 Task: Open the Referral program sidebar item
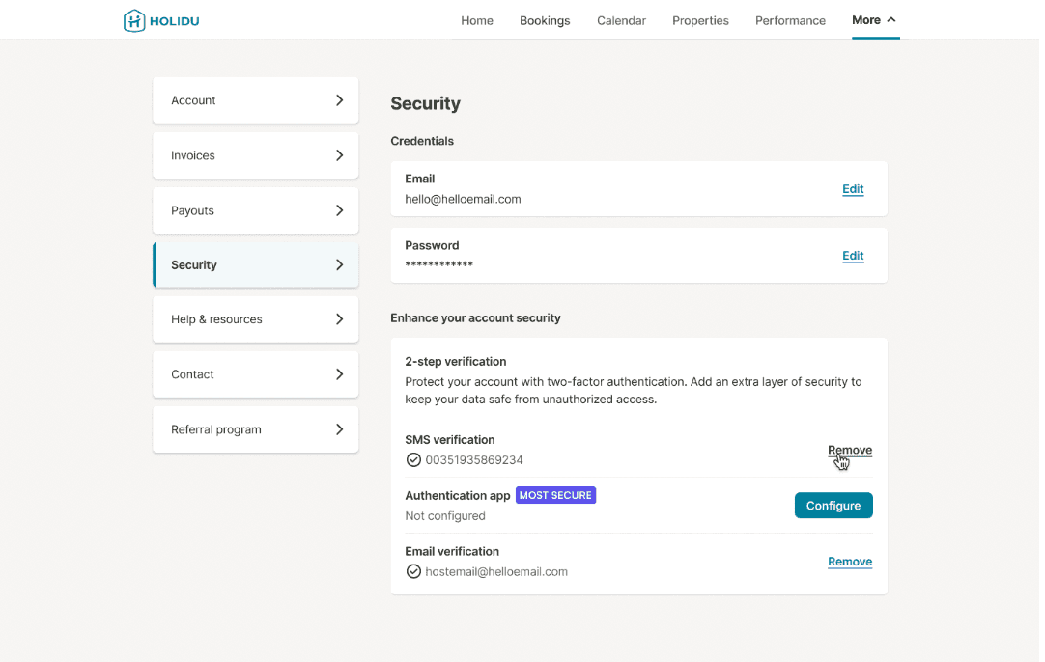click(x=255, y=429)
